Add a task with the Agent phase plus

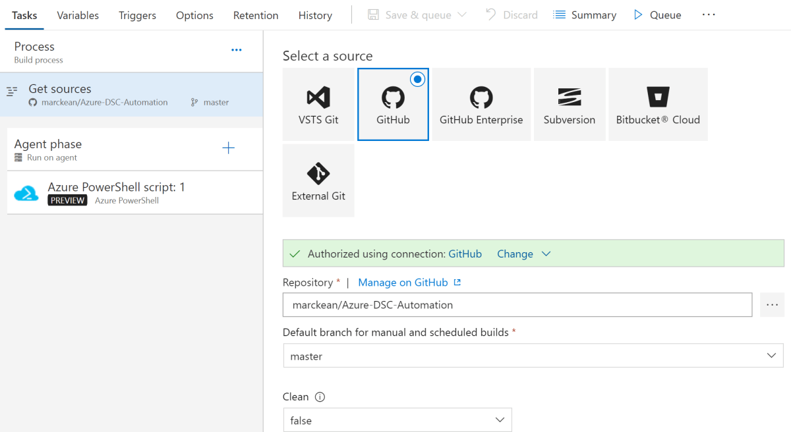tap(229, 148)
